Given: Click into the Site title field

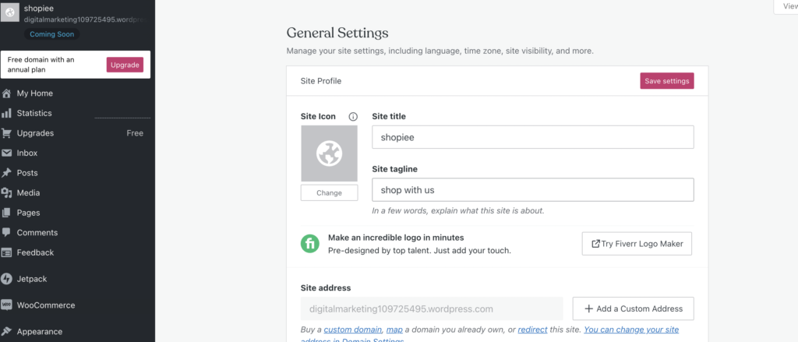Looking at the screenshot, I should point(532,137).
